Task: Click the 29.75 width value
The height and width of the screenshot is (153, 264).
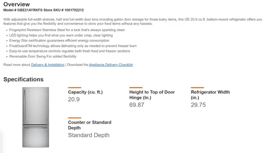Action: [x=198, y=105]
